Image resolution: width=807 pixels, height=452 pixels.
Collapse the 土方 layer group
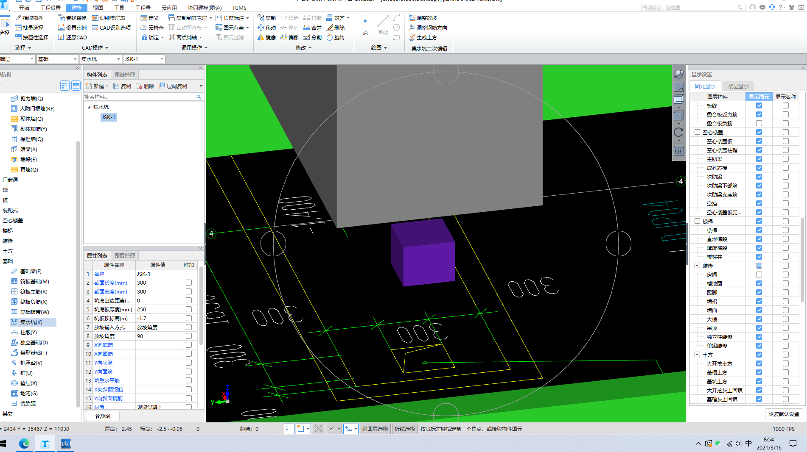697,355
